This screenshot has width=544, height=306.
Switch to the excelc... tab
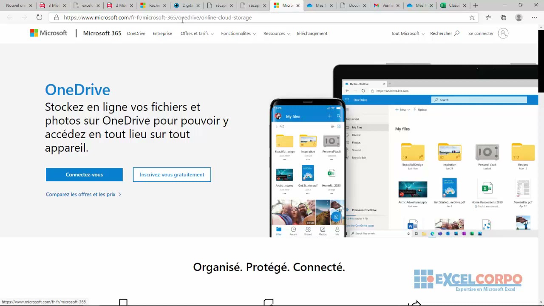(85, 6)
